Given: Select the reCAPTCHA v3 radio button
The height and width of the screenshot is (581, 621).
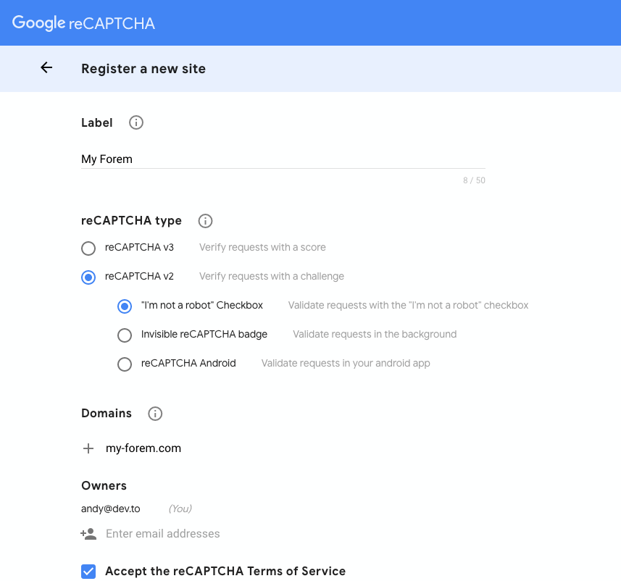Looking at the screenshot, I should pyautogui.click(x=88, y=248).
